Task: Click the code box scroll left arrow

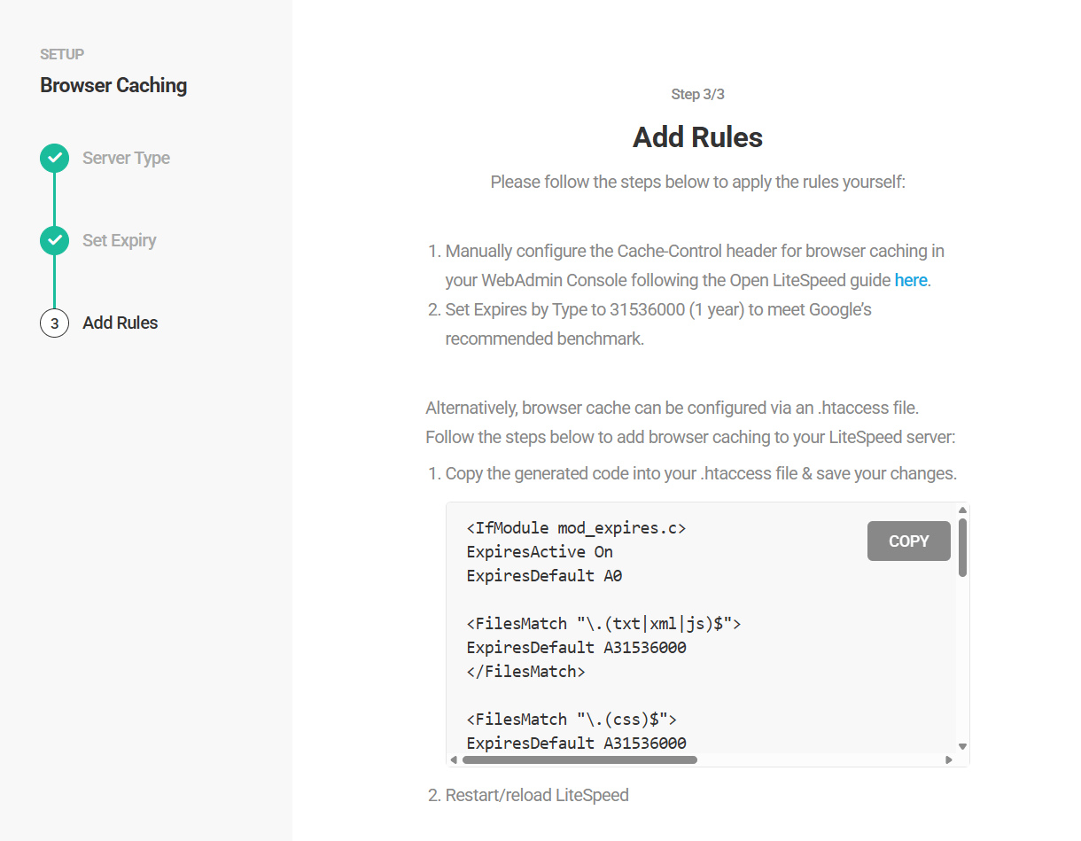Action: coord(454,759)
